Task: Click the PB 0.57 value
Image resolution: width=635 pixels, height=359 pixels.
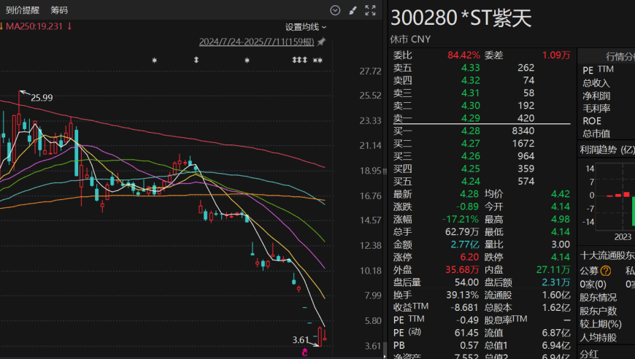Action: [x=469, y=345]
